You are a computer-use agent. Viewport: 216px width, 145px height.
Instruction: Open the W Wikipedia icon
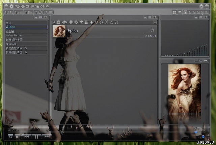pyautogui.click(x=47, y=6)
